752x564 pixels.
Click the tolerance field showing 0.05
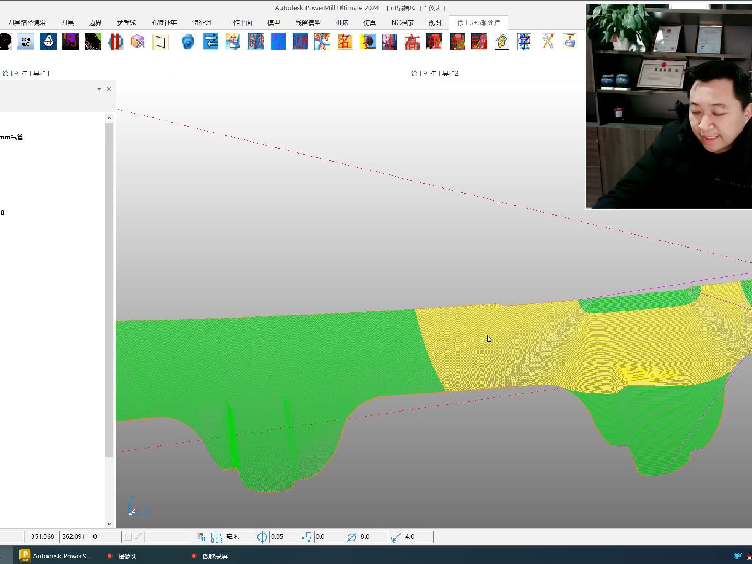click(284, 537)
